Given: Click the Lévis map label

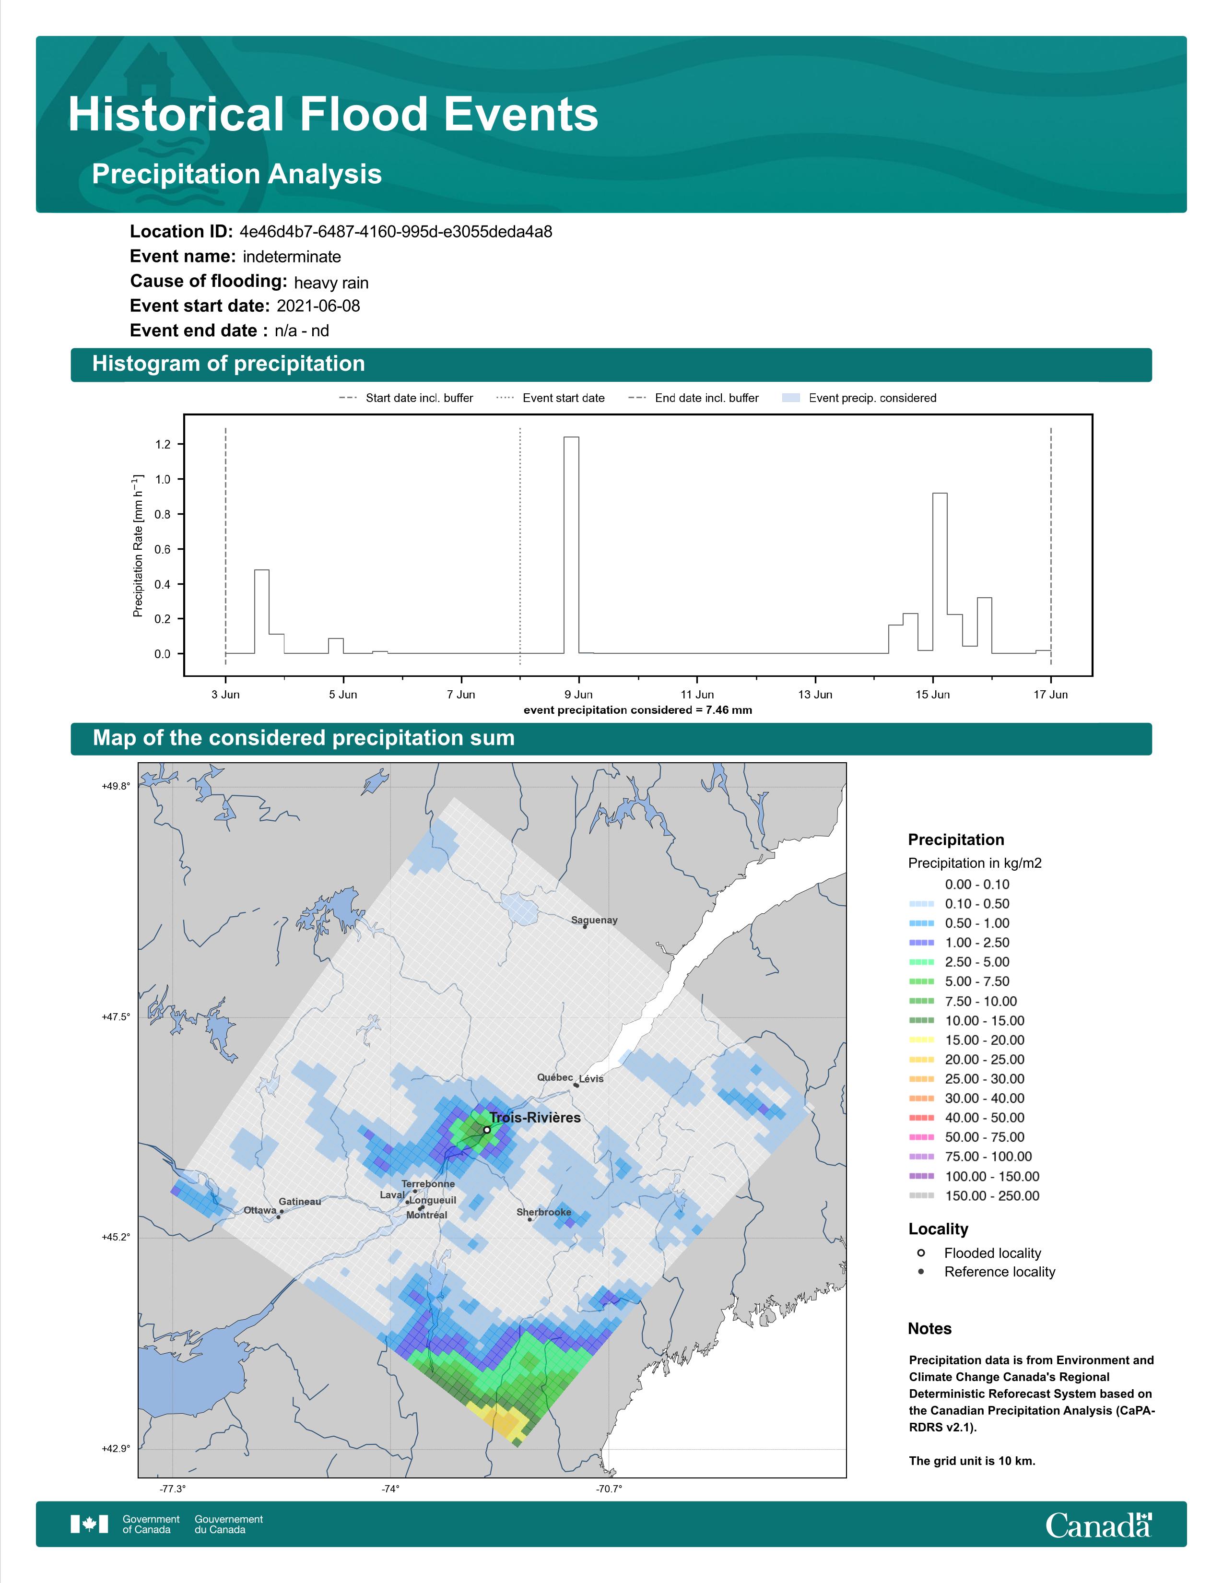Looking at the screenshot, I should (591, 1078).
